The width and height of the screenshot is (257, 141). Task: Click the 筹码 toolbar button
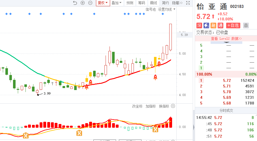coord(142,3)
